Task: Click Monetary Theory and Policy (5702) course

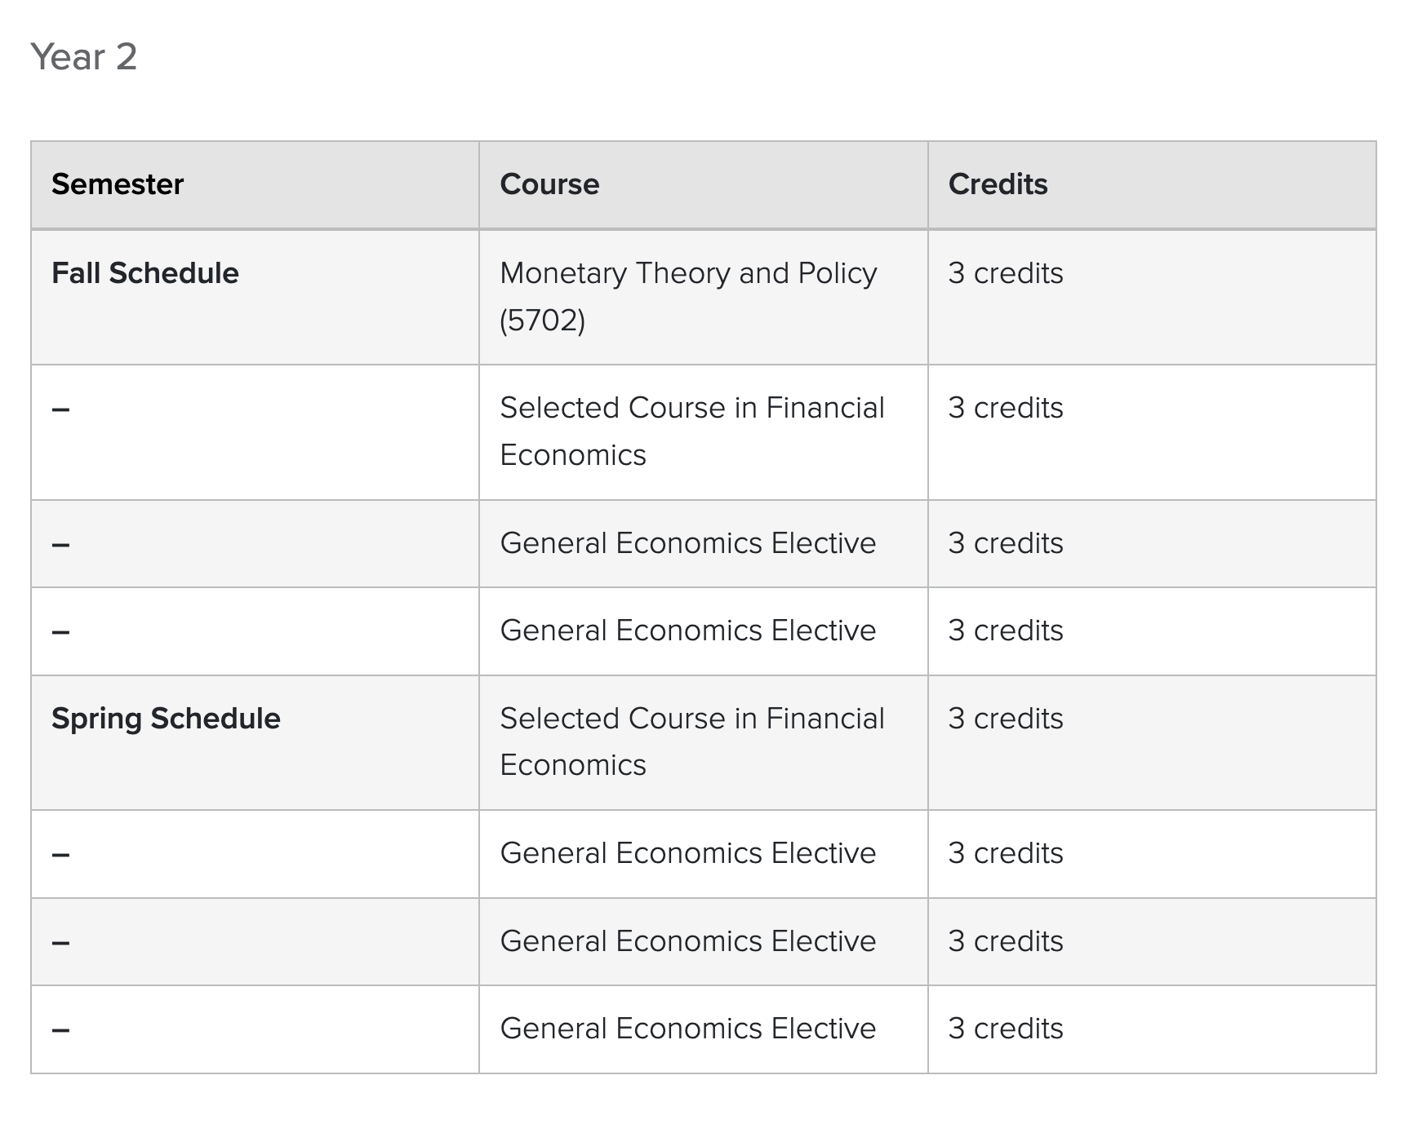Action: tap(688, 297)
